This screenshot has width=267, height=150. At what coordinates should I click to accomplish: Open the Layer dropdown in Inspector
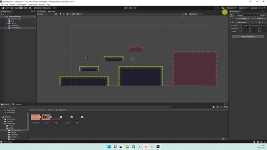261,18
